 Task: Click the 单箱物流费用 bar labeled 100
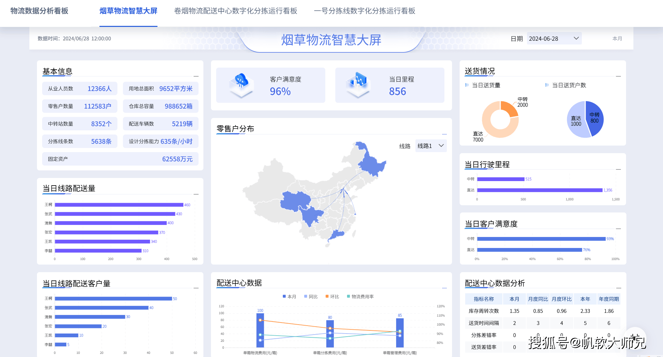coord(260,330)
